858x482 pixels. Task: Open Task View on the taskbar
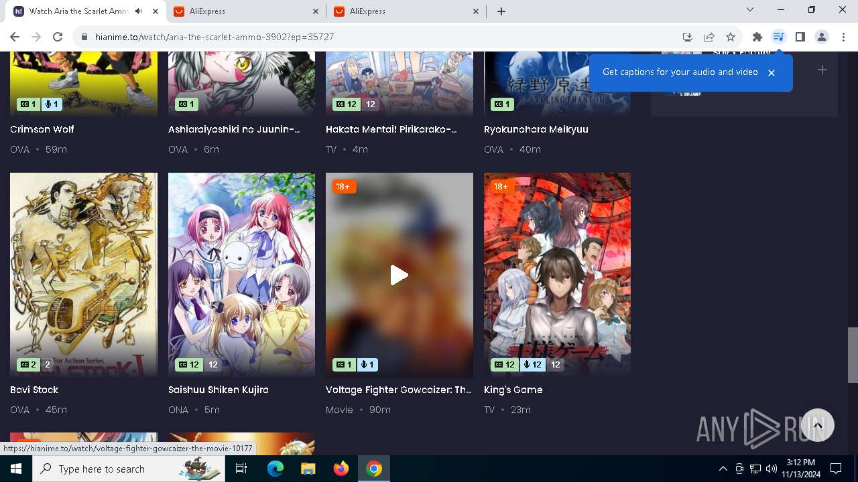241,469
